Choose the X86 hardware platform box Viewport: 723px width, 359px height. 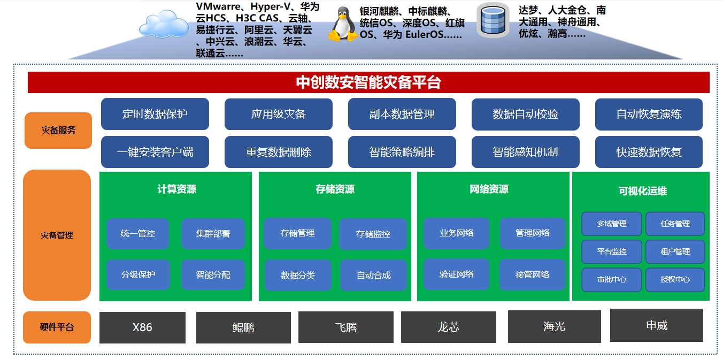[x=142, y=327]
